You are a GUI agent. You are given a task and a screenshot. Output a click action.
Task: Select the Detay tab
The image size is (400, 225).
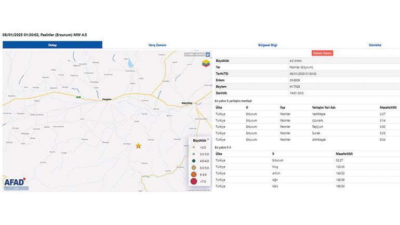[52, 45]
